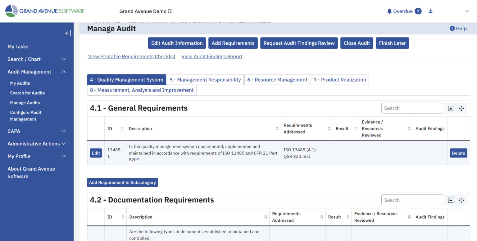
Task: Open the 8 - Measurement, Analysis and Improvement tab
Action: (x=141, y=90)
